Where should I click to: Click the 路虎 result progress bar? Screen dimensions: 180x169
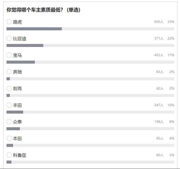[x=90, y=29]
